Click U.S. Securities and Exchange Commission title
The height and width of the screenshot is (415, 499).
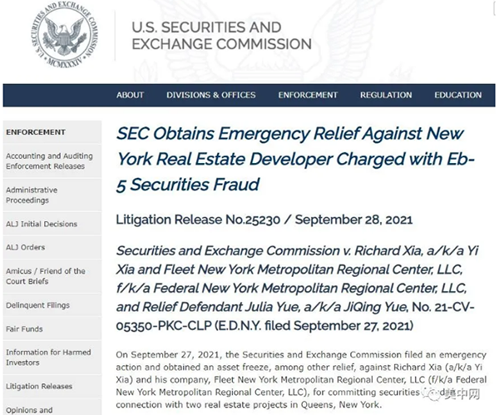coord(221,36)
